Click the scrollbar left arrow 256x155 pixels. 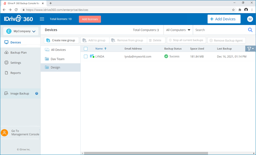83,153
